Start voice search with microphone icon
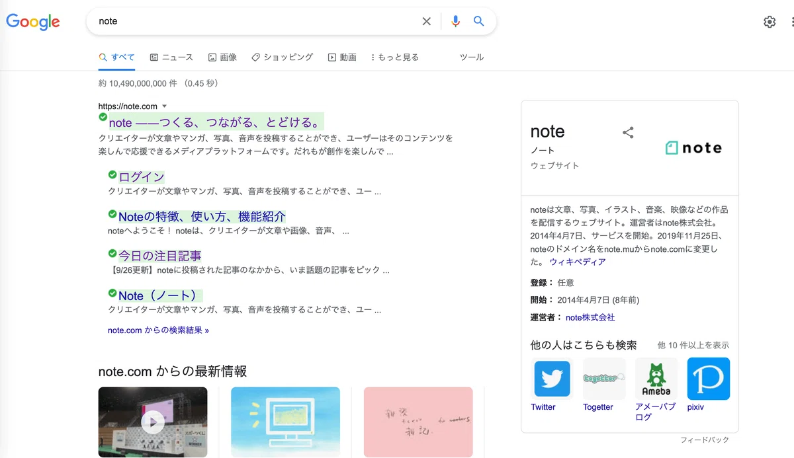 [455, 21]
